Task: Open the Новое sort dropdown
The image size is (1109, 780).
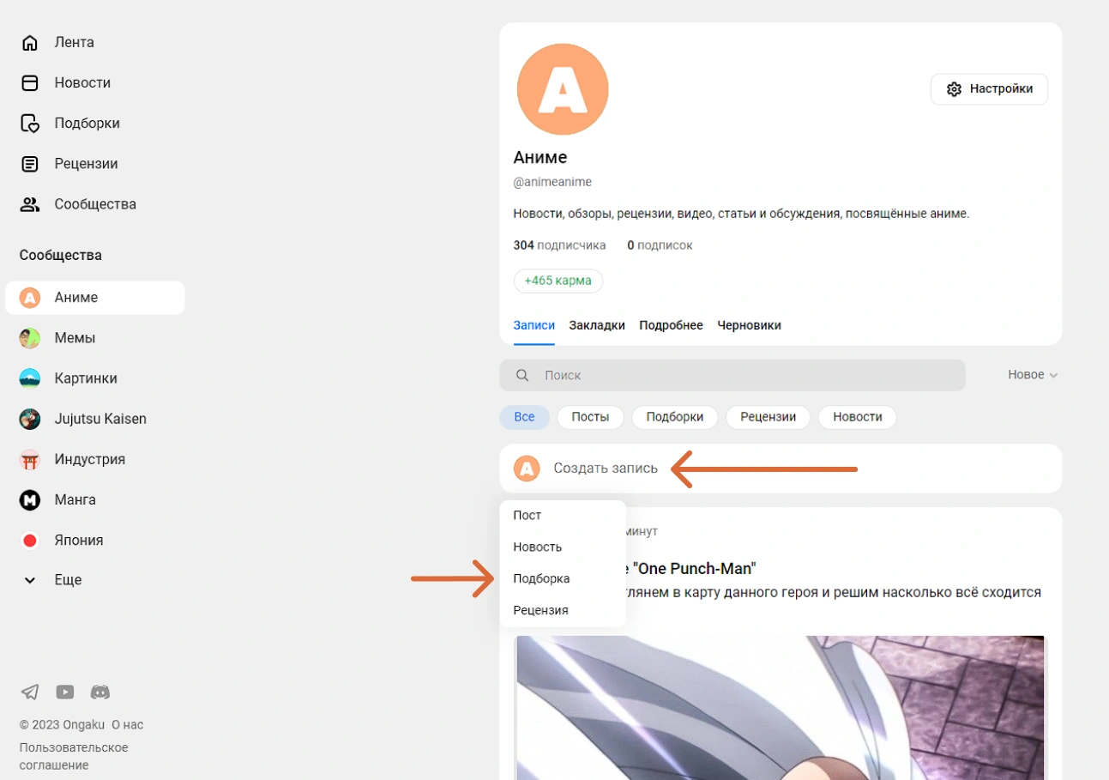Action: coord(1032,375)
